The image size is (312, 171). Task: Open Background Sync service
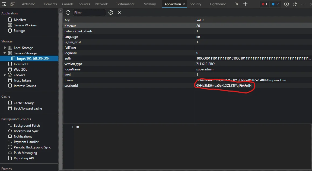pos(26,131)
